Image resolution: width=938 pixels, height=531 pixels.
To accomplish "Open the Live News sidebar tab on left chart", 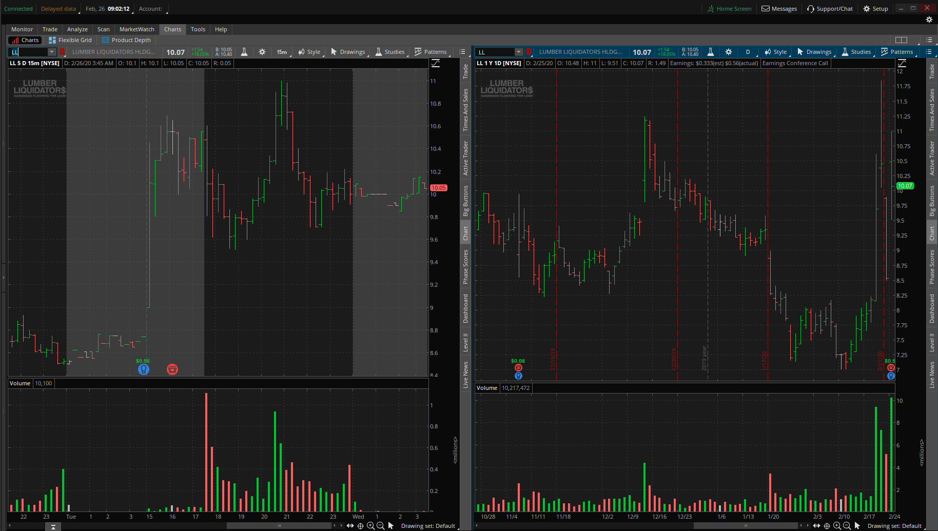I will pyautogui.click(x=466, y=375).
